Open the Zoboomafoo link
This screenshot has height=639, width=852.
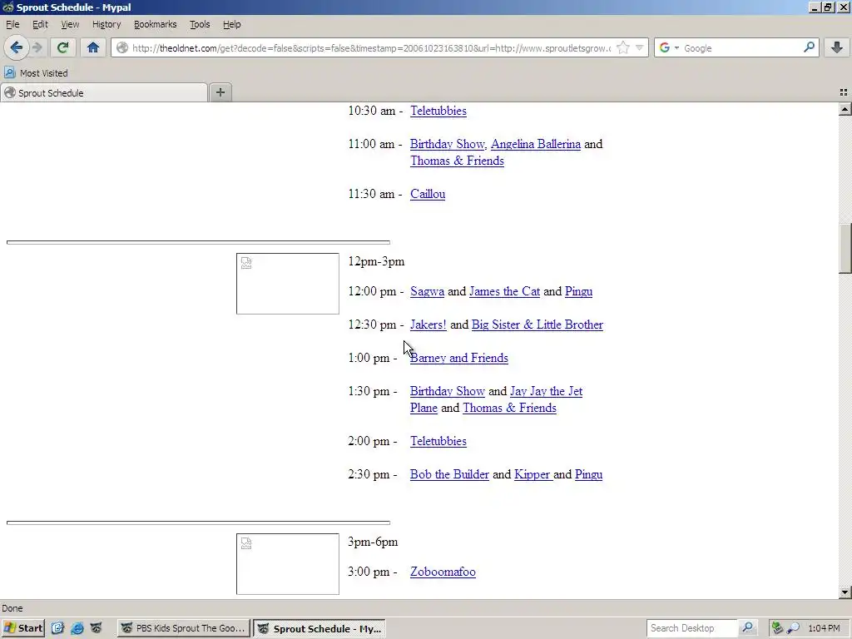pyautogui.click(x=443, y=572)
